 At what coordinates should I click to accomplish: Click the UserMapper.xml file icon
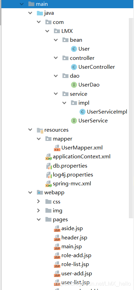[x=57, y=148]
